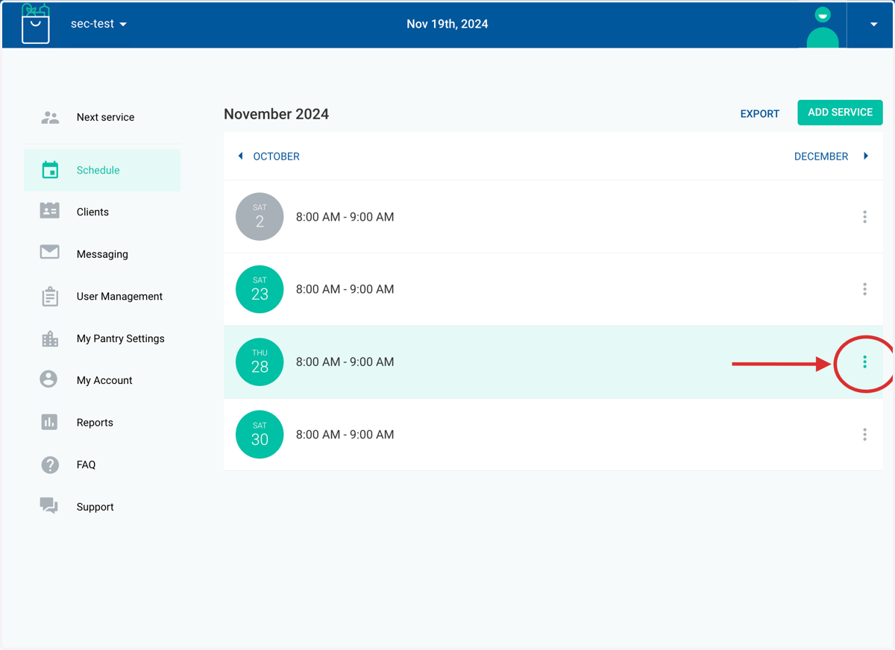Select the SAT 30 service time text
The width and height of the screenshot is (895, 650).
point(345,435)
